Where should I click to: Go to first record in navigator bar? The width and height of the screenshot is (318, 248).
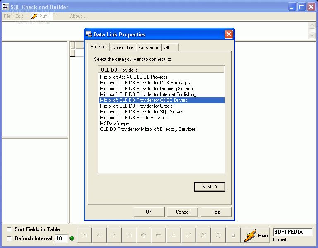[84, 235]
